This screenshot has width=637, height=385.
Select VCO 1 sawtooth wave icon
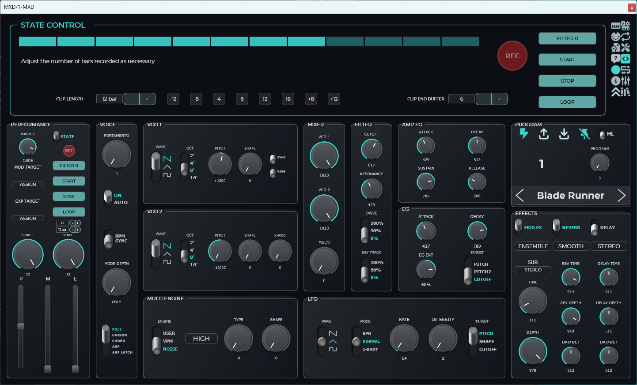167,159
